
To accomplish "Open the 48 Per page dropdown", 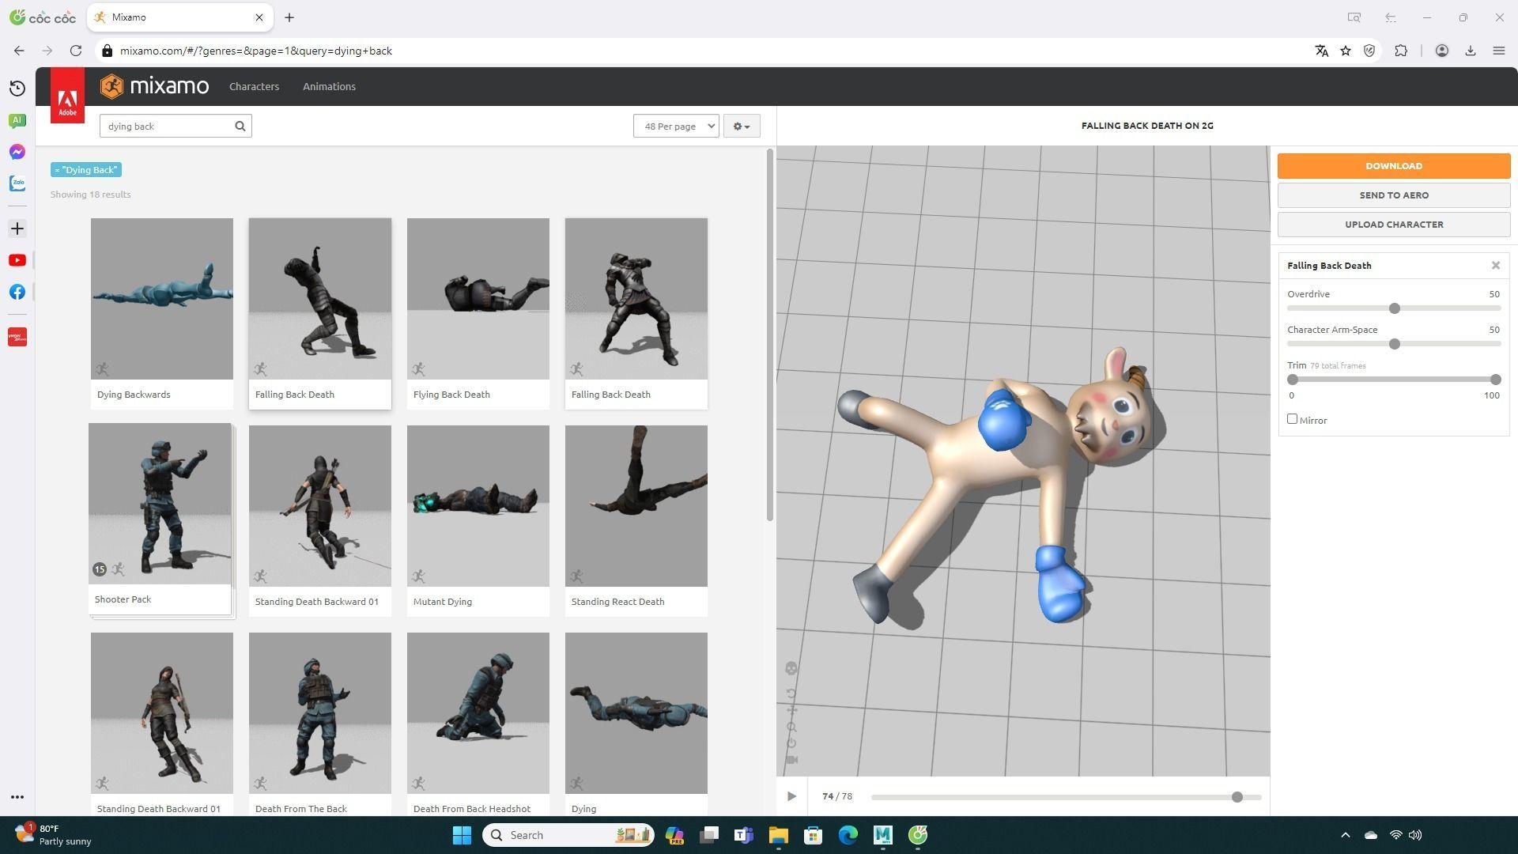I will 676,127.
